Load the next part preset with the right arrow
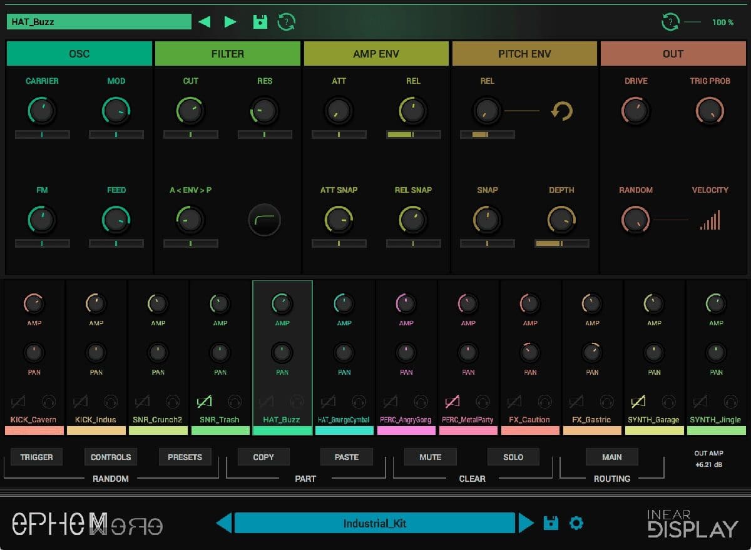This screenshot has width=751, height=550. [x=230, y=22]
